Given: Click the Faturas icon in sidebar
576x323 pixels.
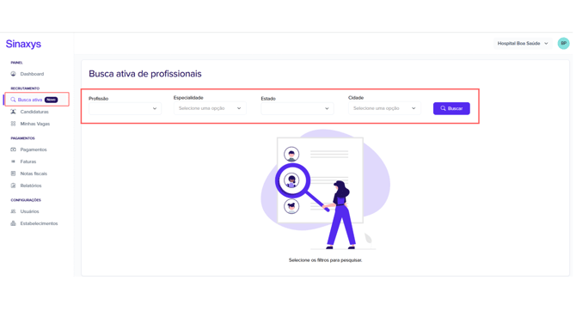Looking at the screenshot, I should (13, 161).
